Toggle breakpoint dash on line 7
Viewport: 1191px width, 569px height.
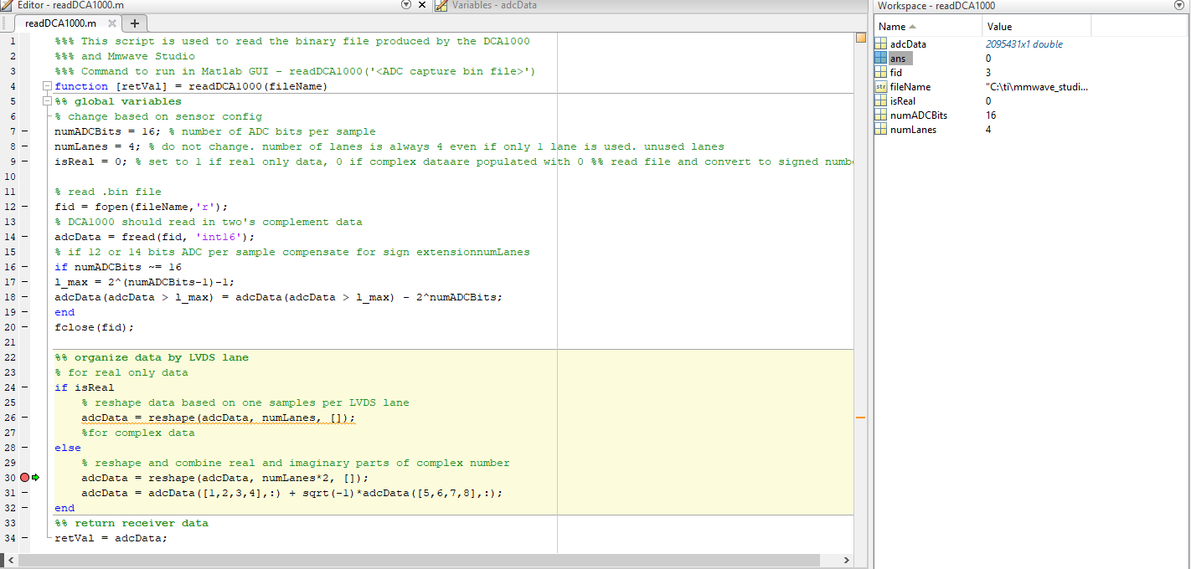click(x=24, y=131)
